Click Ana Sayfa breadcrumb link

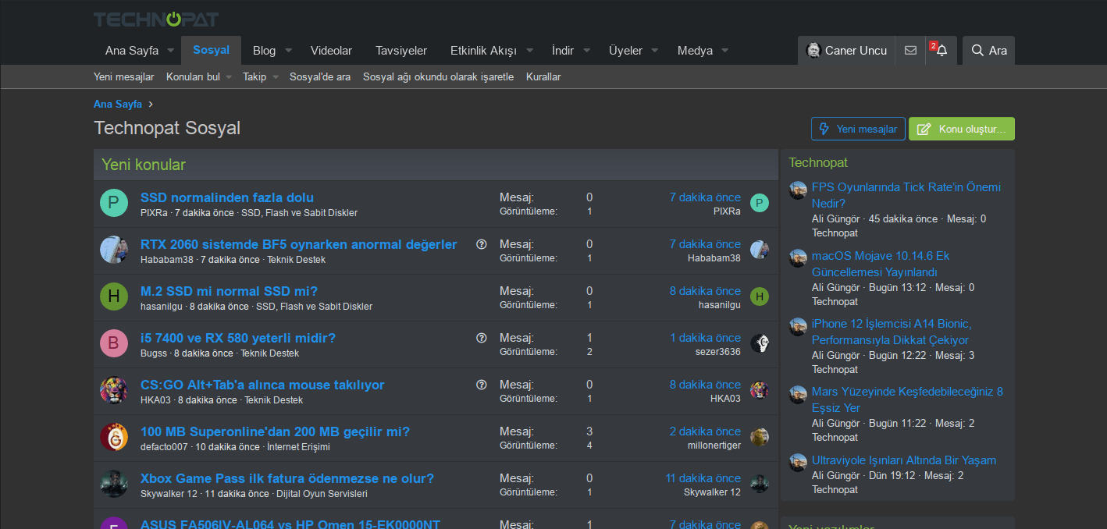pyautogui.click(x=118, y=104)
